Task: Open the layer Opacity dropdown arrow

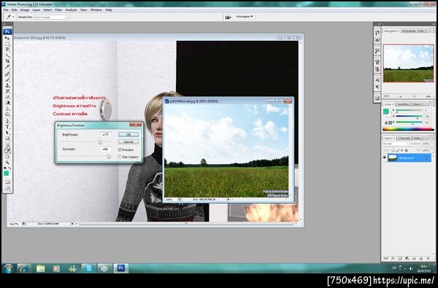Action: click(x=432, y=144)
